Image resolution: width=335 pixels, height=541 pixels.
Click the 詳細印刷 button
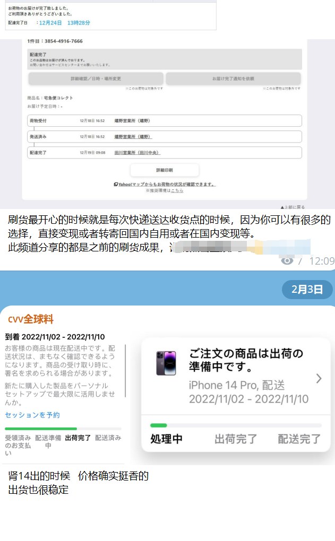(x=165, y=170)
